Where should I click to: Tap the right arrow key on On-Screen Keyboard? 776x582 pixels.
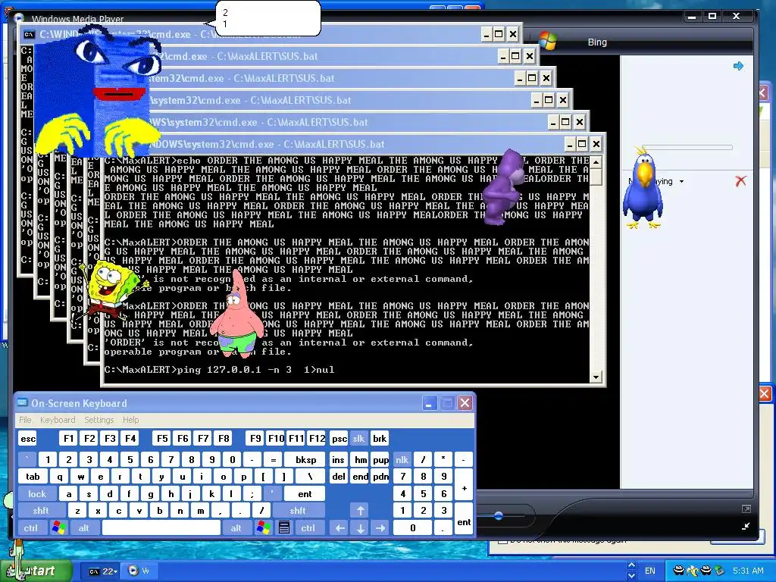(380, 527)
